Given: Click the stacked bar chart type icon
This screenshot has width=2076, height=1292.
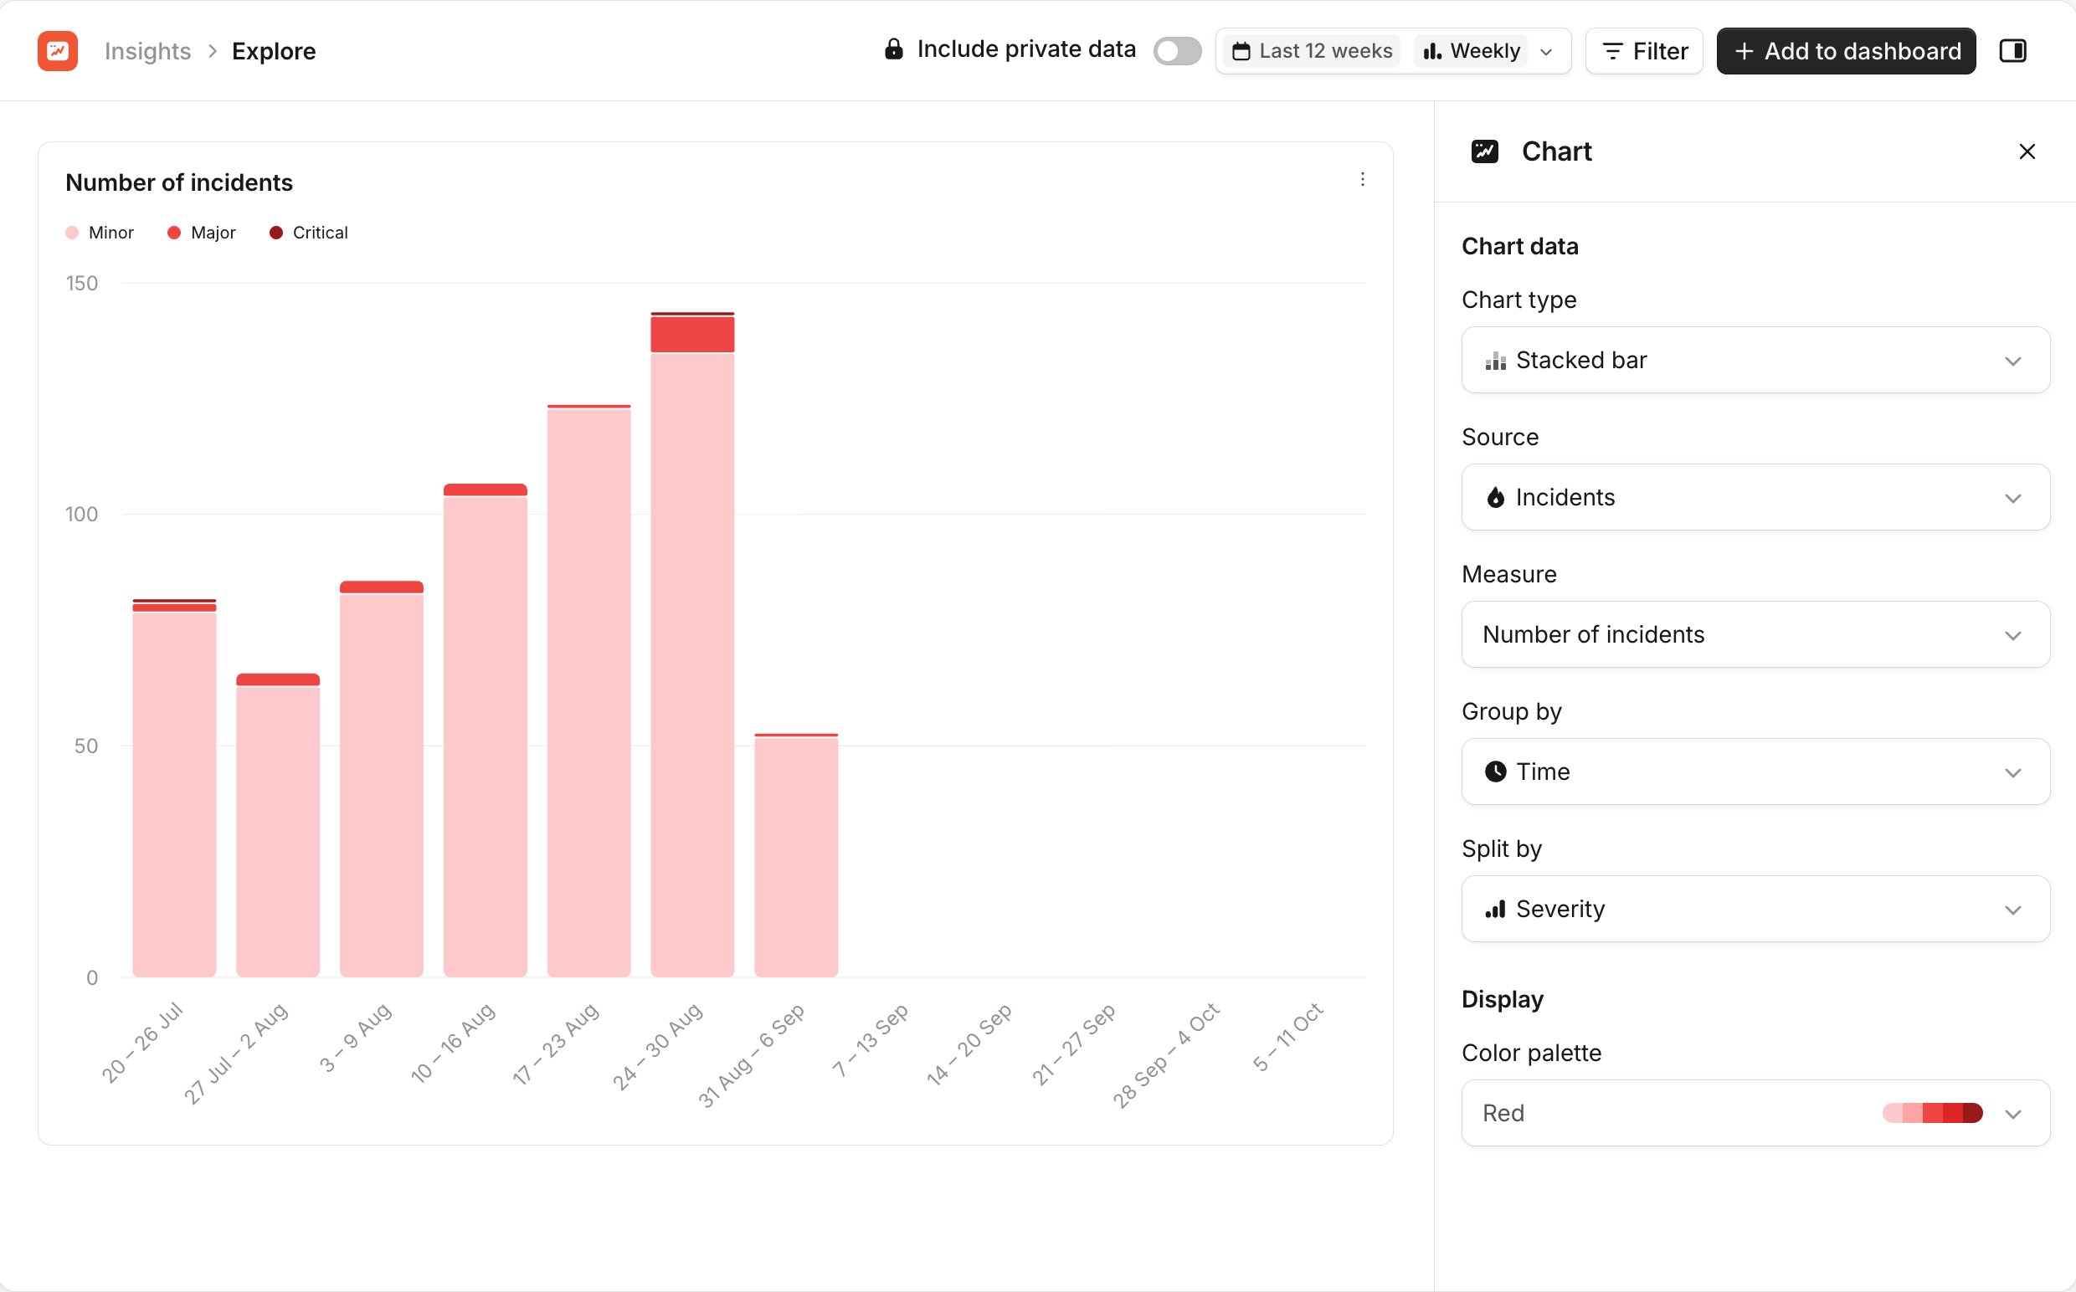Looking at the screenshot, I should (x=1495, y=361).
